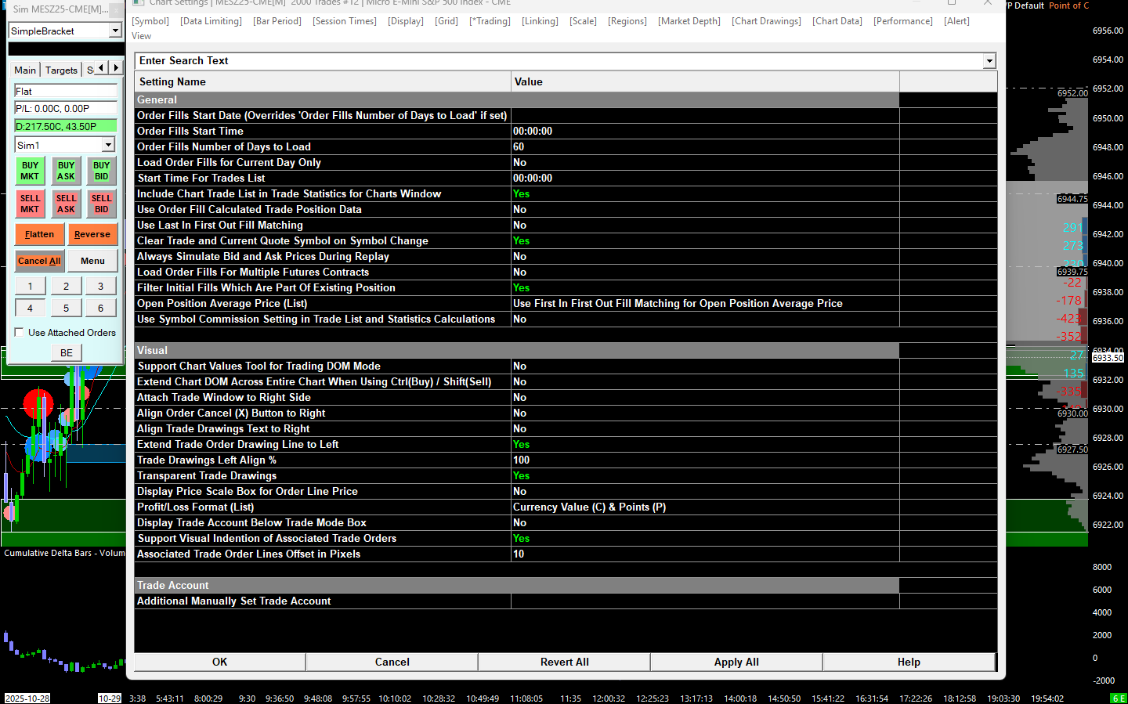Click the Setting Name column header
Viewport: 1128px width, 704px height.
323,81
